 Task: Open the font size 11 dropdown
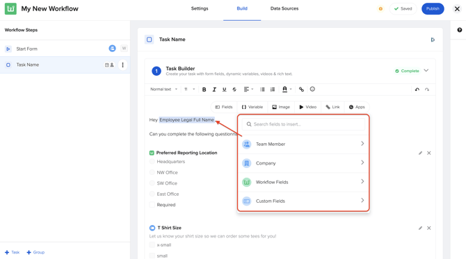(x=189, y=90)
